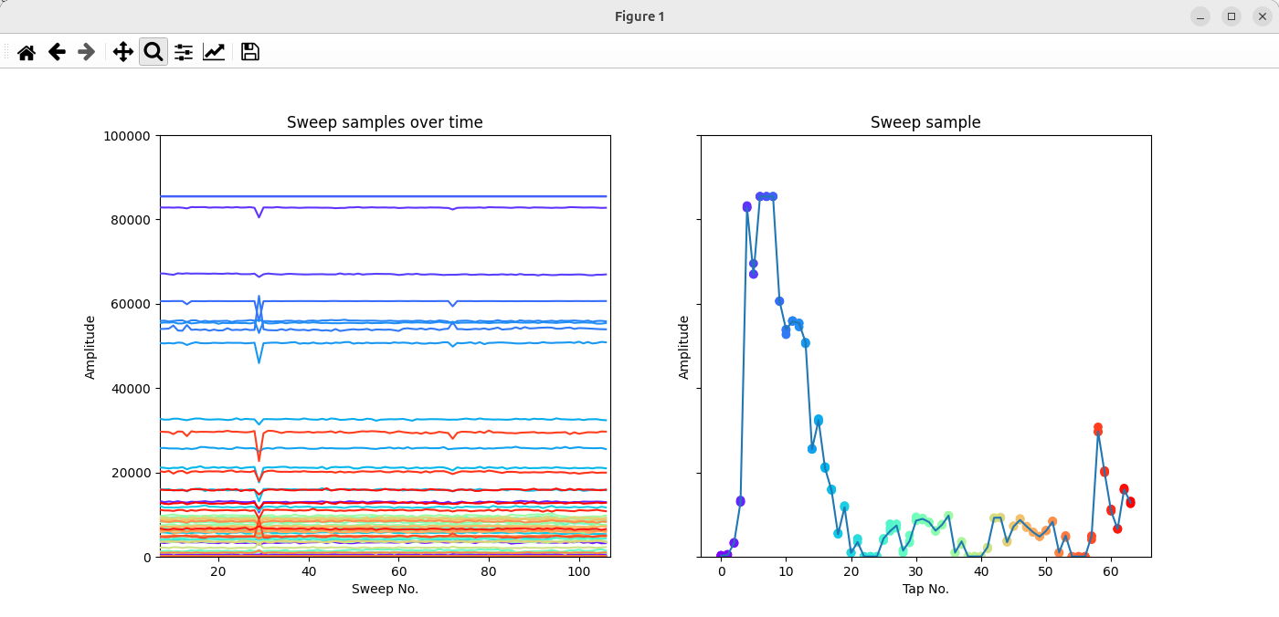Minimize the Figure 1 window
This screenshot has height=617, width=1279.
[x=1200, y=16]
